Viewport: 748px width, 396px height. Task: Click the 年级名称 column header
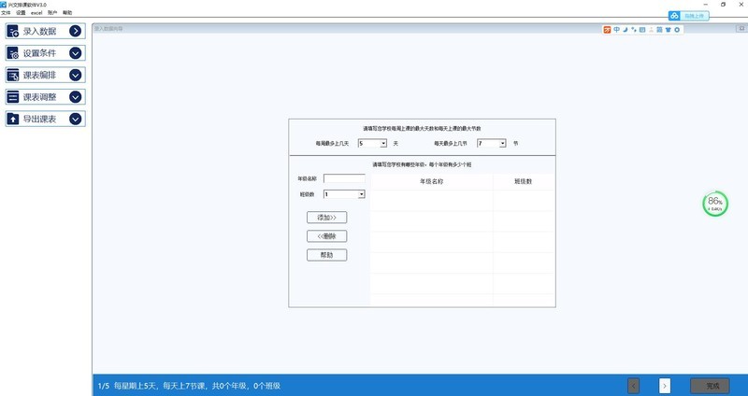(x=431, y=181)
